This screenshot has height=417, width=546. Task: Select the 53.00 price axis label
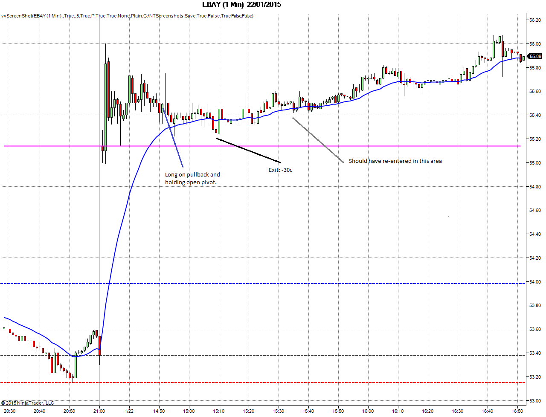535,401
